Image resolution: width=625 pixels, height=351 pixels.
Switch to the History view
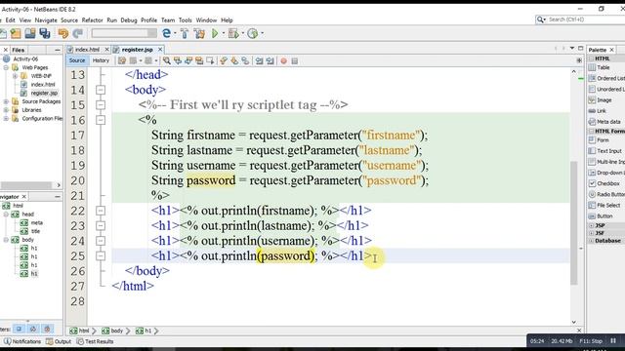(x=101, y=60)
